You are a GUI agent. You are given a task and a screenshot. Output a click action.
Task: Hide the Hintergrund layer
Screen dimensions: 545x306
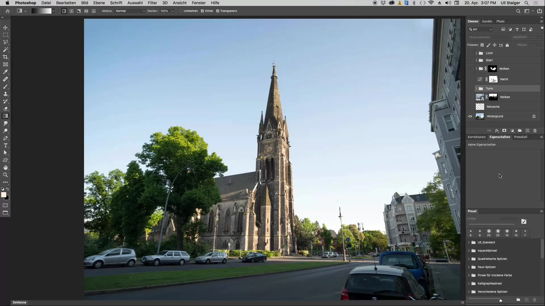(x=470, y=116)
